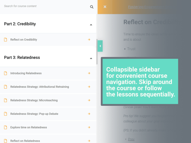
Task: Collapse the Part 2: Credibility section
Action: coord(91,25)
